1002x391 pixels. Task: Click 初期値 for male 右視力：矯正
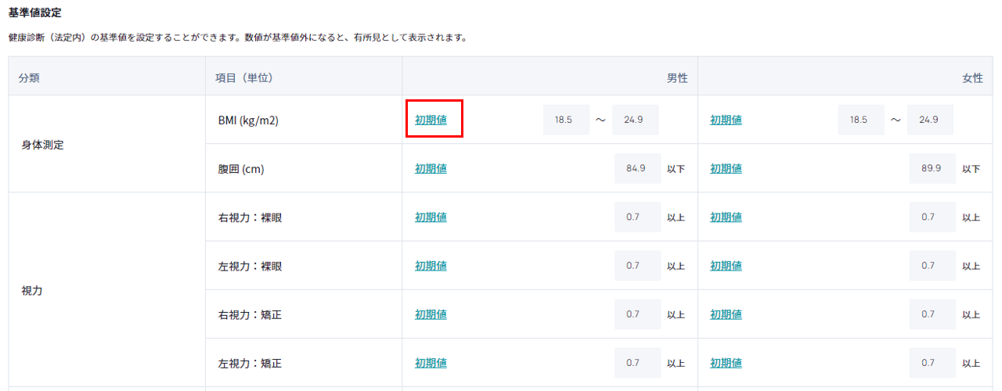pyautogui.click(x=431, y=314)
